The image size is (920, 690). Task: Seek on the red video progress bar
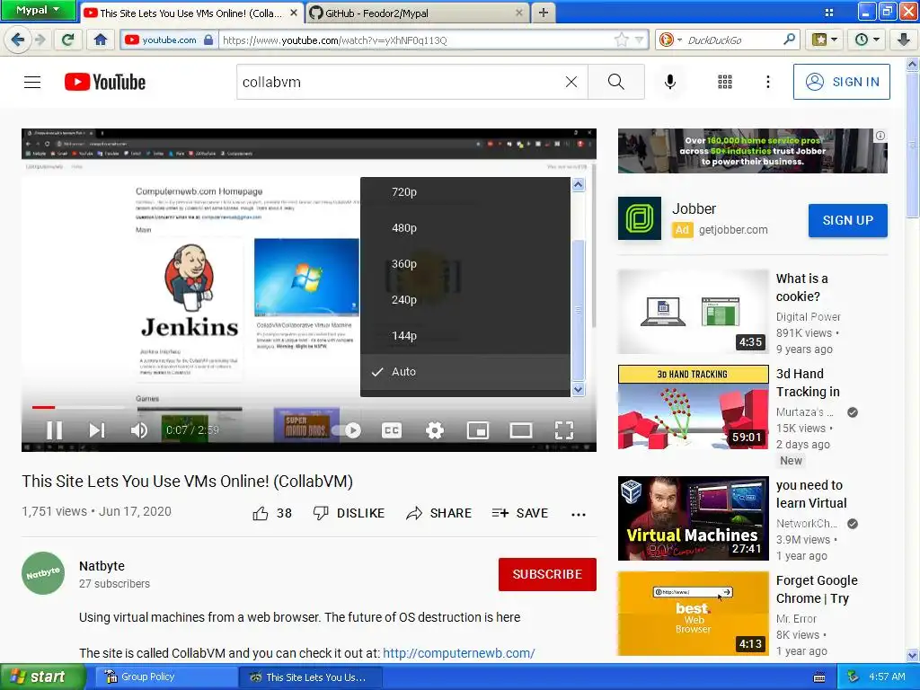tap(43, 407)
